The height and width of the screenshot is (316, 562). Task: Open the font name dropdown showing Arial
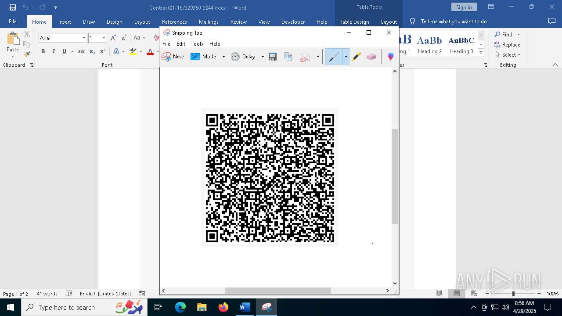click(84, 38)
